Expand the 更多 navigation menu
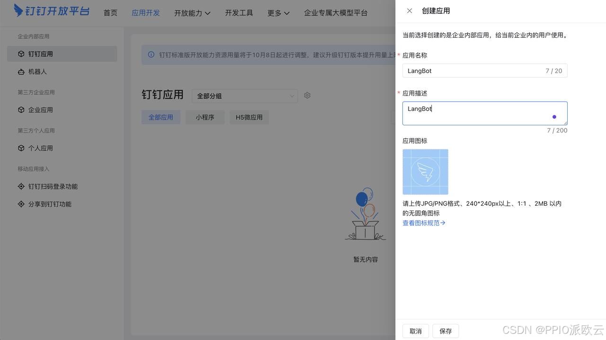 [278, 13]
